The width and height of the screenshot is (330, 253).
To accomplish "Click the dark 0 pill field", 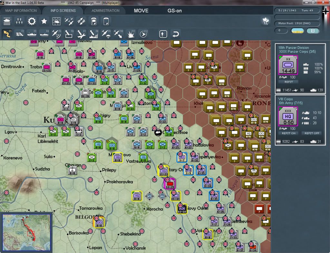I will coord(281,31).
